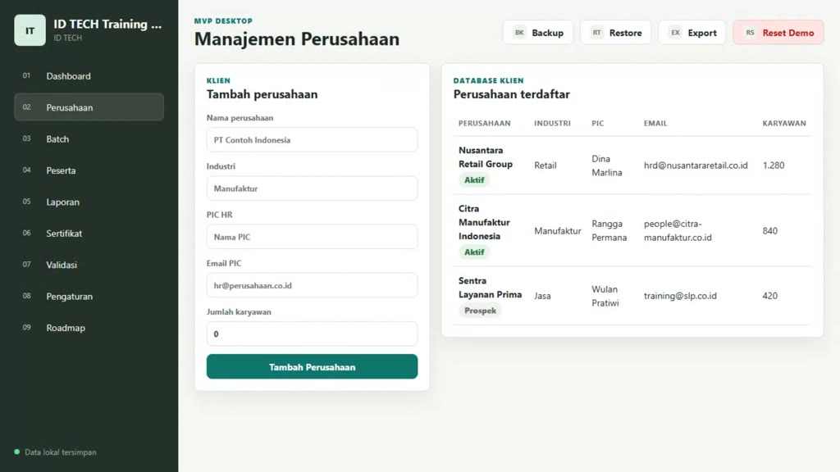Click the Export button

(x=692, y=33)
